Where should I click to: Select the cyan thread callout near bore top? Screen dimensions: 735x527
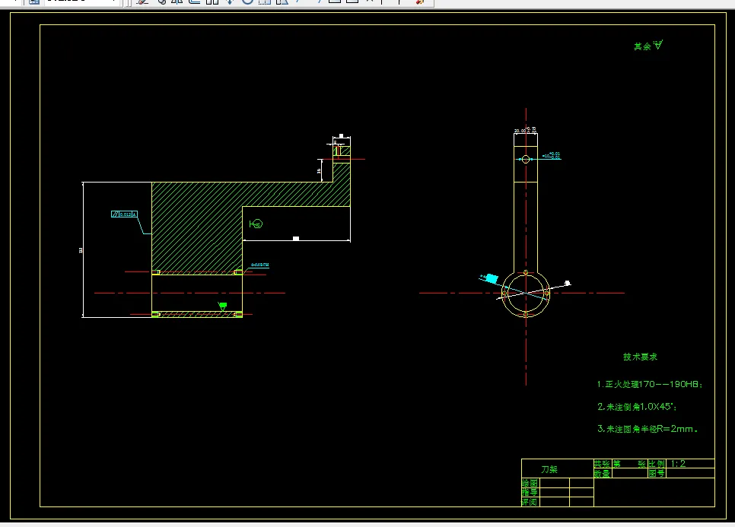coord(259,265)
